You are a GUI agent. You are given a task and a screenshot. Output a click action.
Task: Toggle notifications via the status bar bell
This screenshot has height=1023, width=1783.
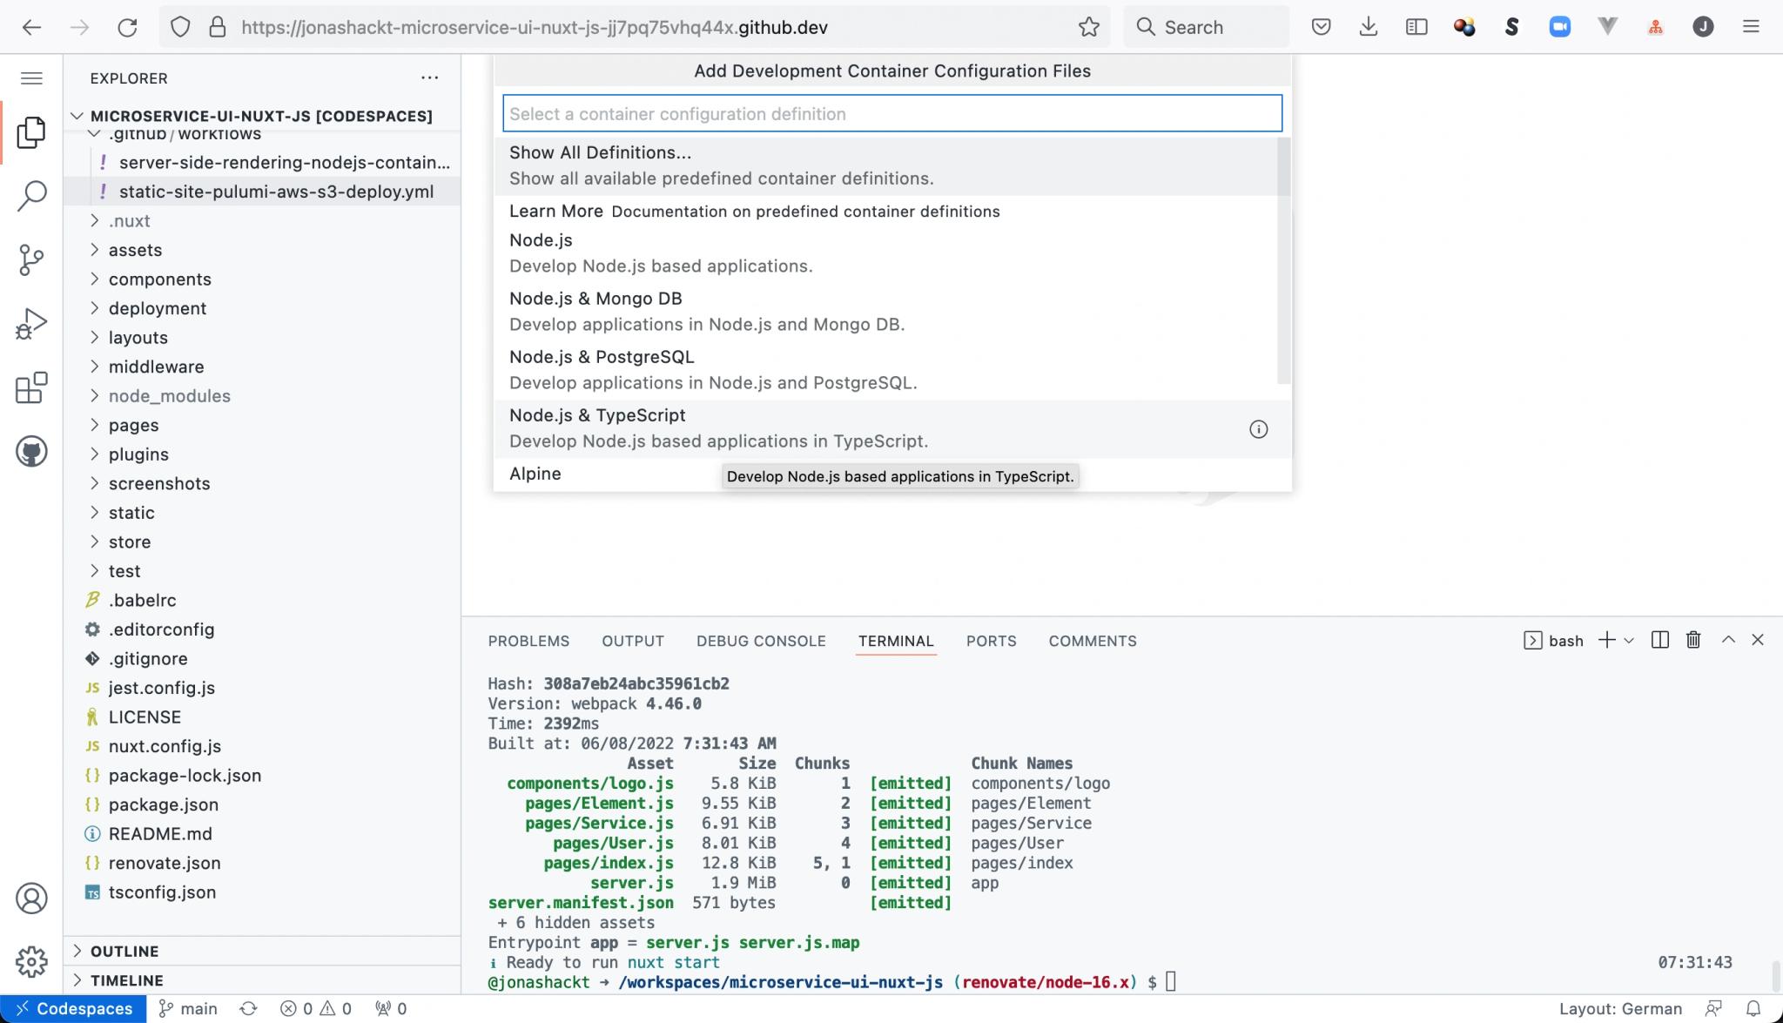1755,1007
